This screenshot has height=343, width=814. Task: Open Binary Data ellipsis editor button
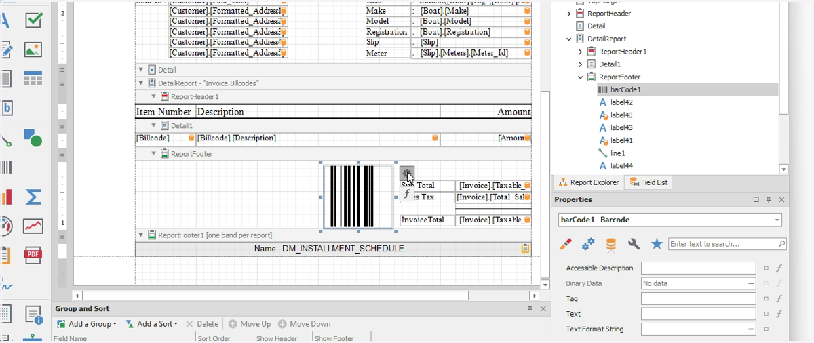coord(751,283)
